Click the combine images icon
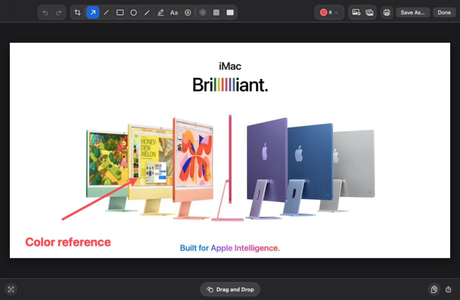 click(x=370, y=12)
